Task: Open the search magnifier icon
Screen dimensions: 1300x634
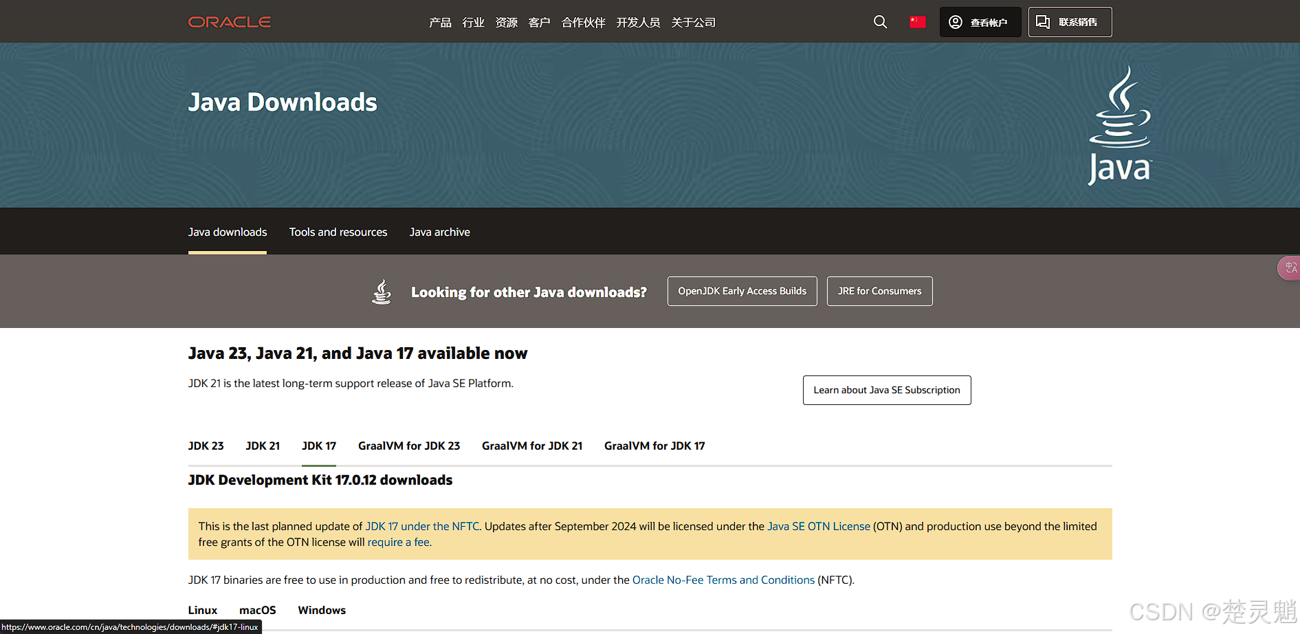Action: click(880, 22)
